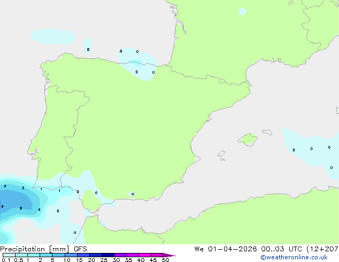339x262 pixels.
Task: Click the 'We 01-04-2026 00..03 UTC' timestamp
Action: tap(248, 249)
